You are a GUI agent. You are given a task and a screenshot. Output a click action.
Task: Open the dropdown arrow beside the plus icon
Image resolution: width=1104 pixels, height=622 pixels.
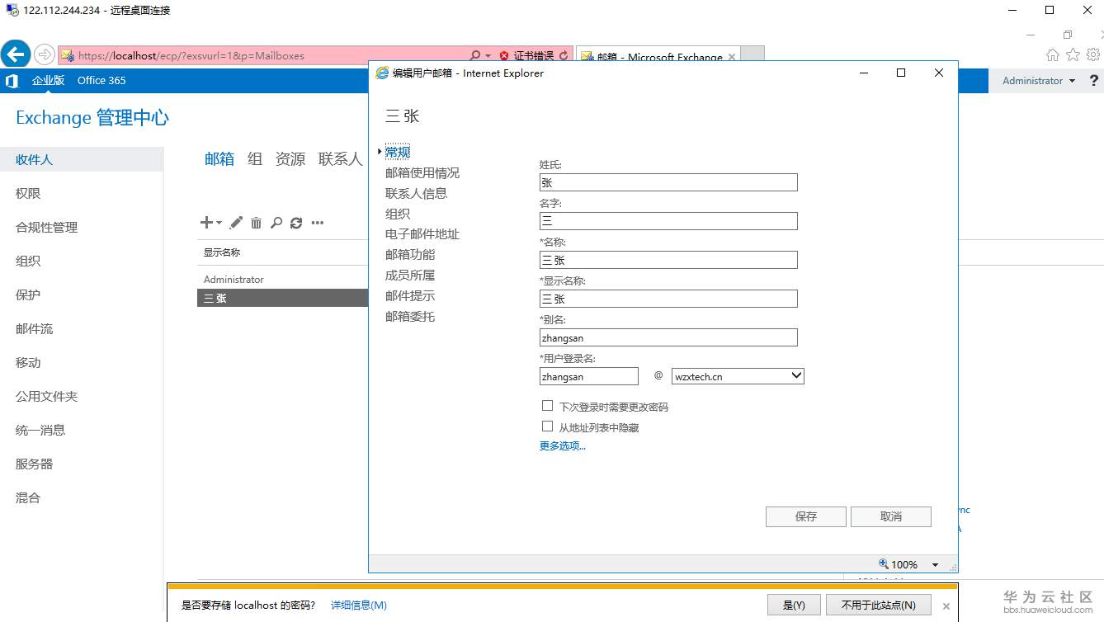click(219, 223)
